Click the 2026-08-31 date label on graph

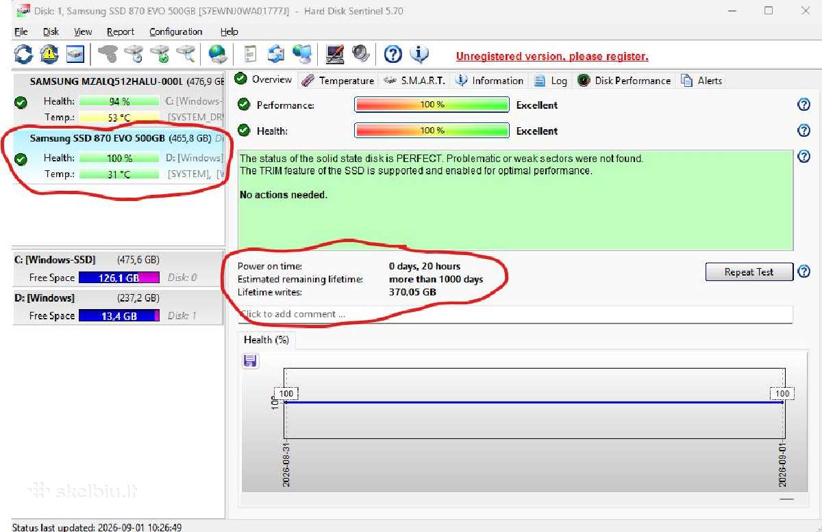point(287,464)
